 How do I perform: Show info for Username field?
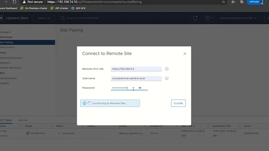(x=167, y=78)
